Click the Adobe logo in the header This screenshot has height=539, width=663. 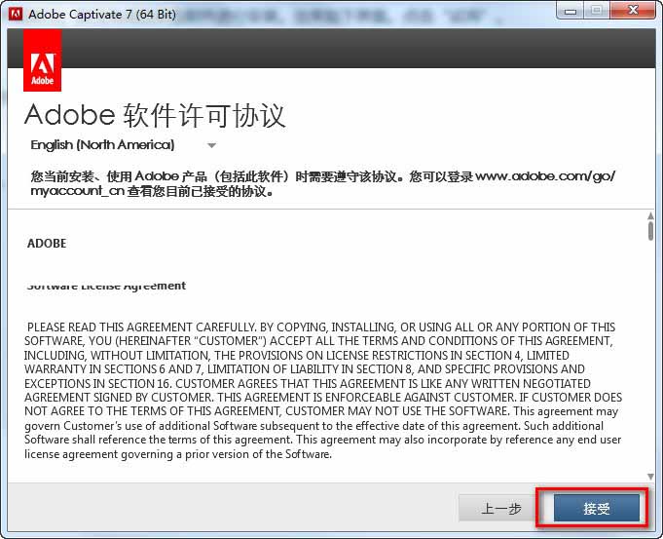coord(42,60)
